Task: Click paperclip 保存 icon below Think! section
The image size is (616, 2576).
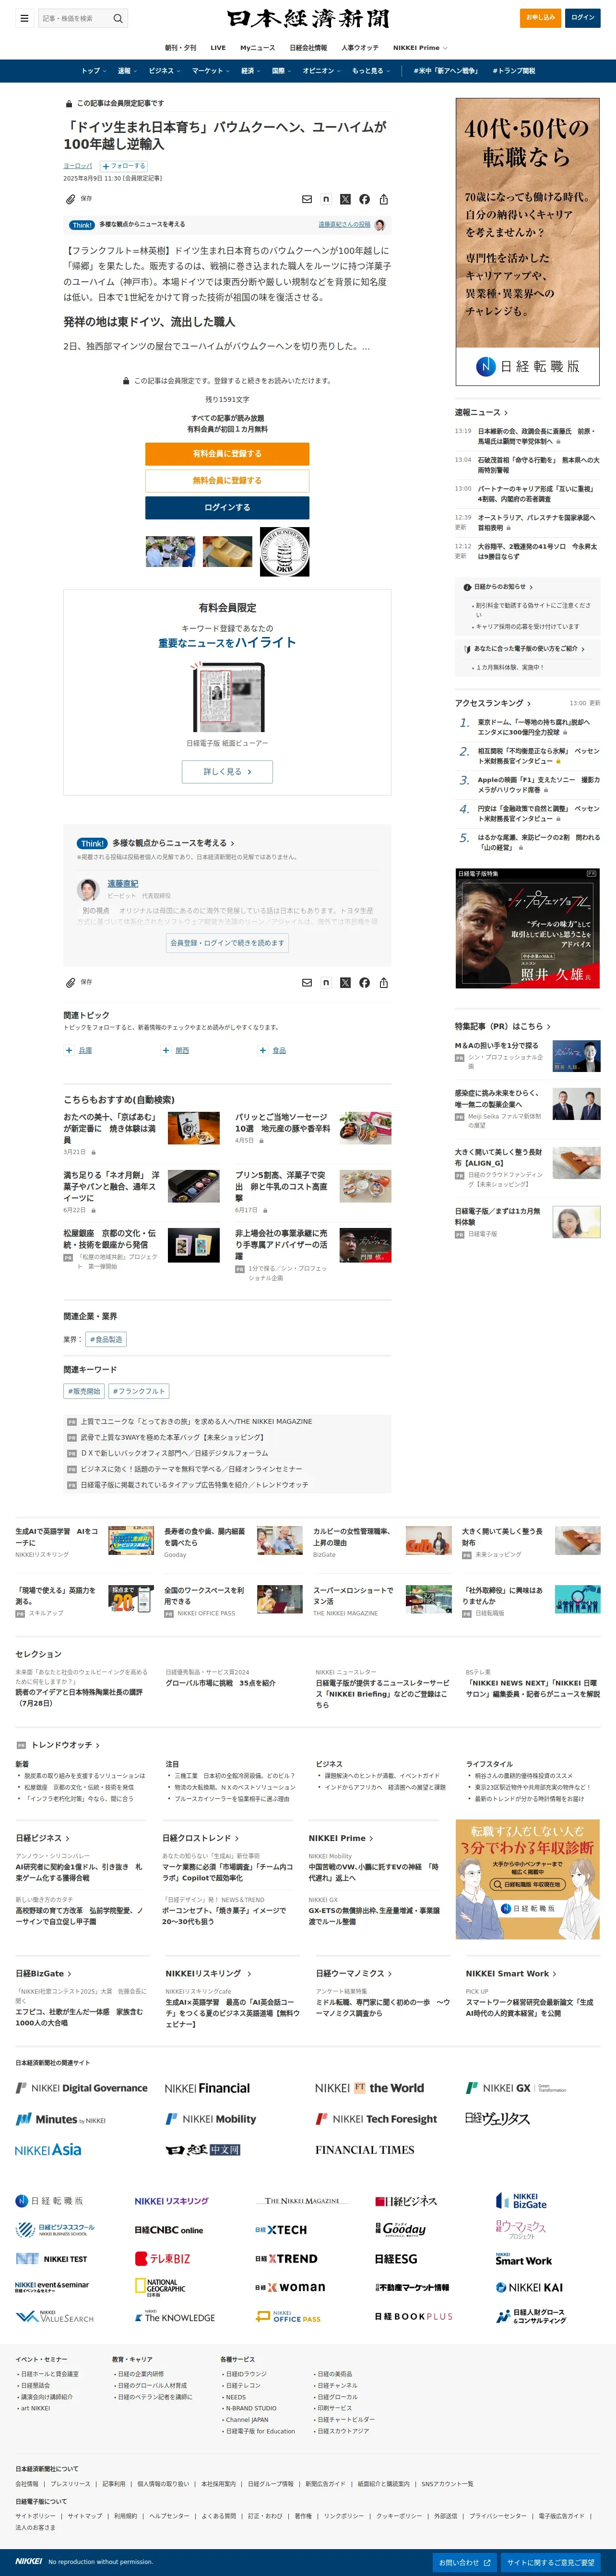Action: (x=78, y=983)
